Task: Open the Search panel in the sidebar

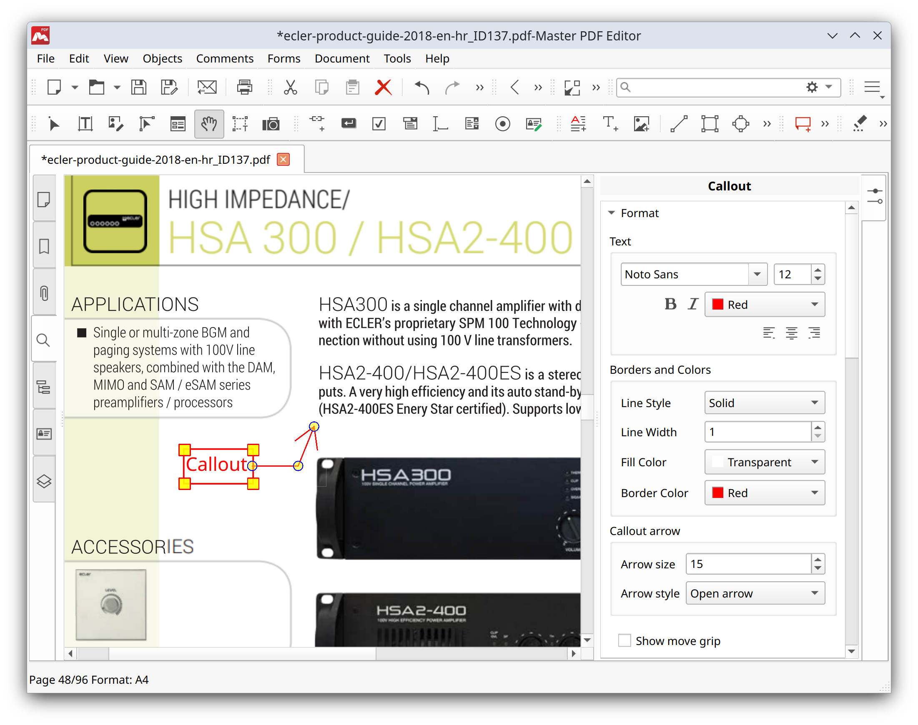Action: [x=44, y=339]
